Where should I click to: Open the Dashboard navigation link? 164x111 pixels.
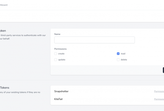(x=4, y=5)
